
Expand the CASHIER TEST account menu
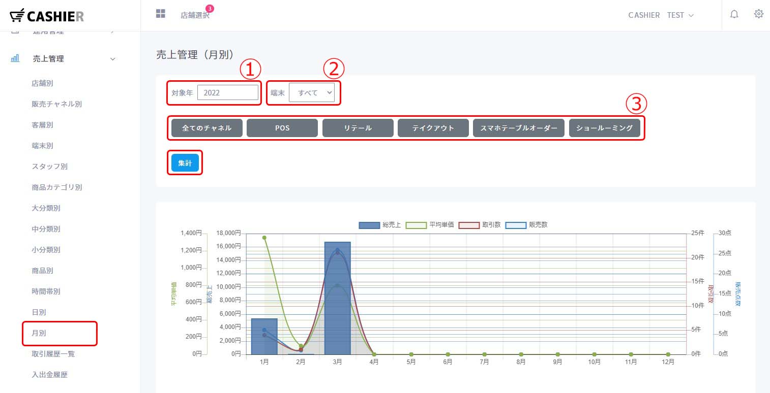[661, 15]
